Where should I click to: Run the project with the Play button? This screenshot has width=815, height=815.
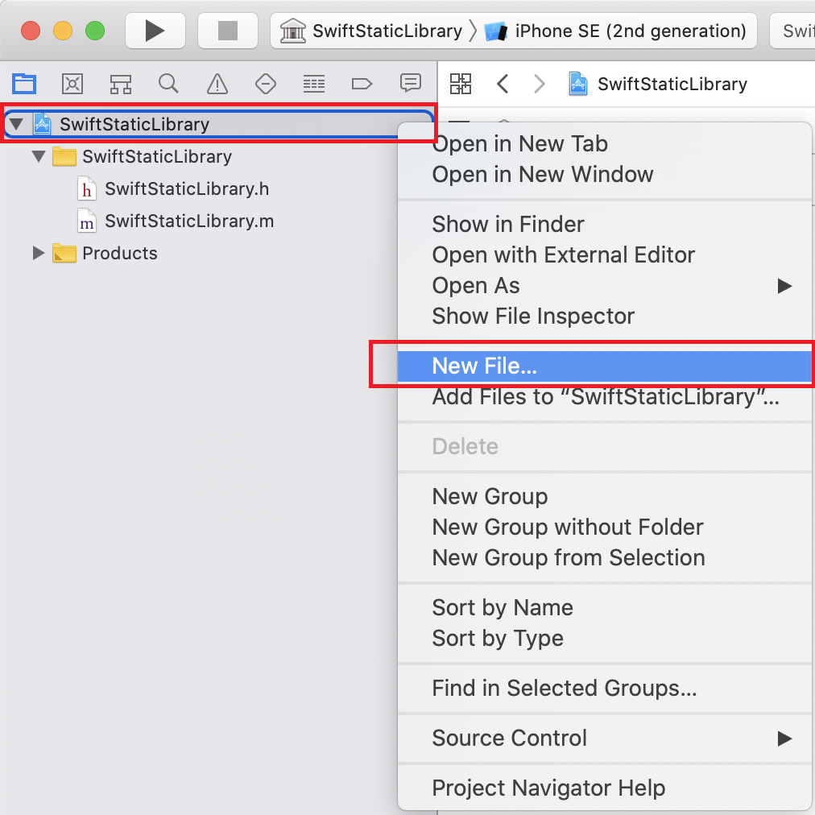point(155,31)
